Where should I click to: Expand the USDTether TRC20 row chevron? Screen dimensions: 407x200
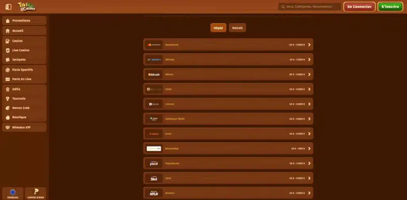tap(309, 119)
